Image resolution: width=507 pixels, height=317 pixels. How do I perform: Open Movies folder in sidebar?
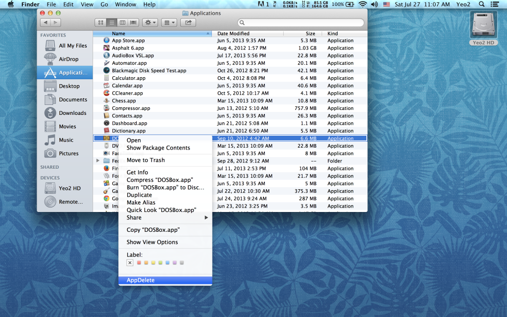pos(65,126)
